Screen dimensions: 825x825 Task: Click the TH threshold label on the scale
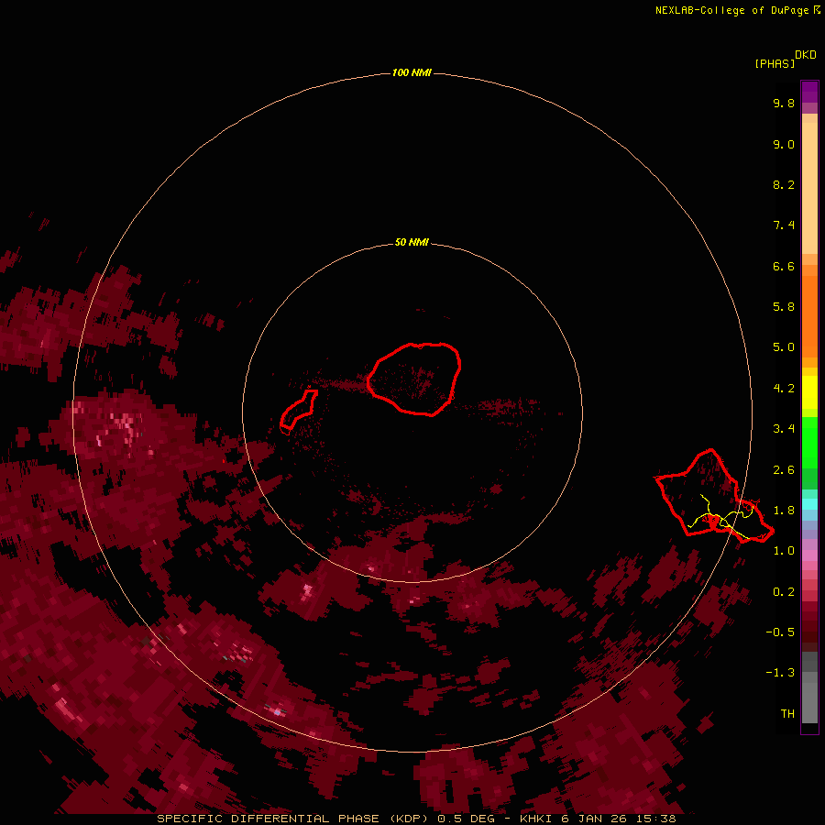click(787, 714)
